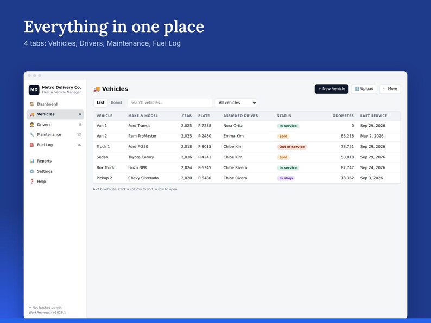Open the Van 1 vehicle row
431x323 pixels.
coord(246,126)
